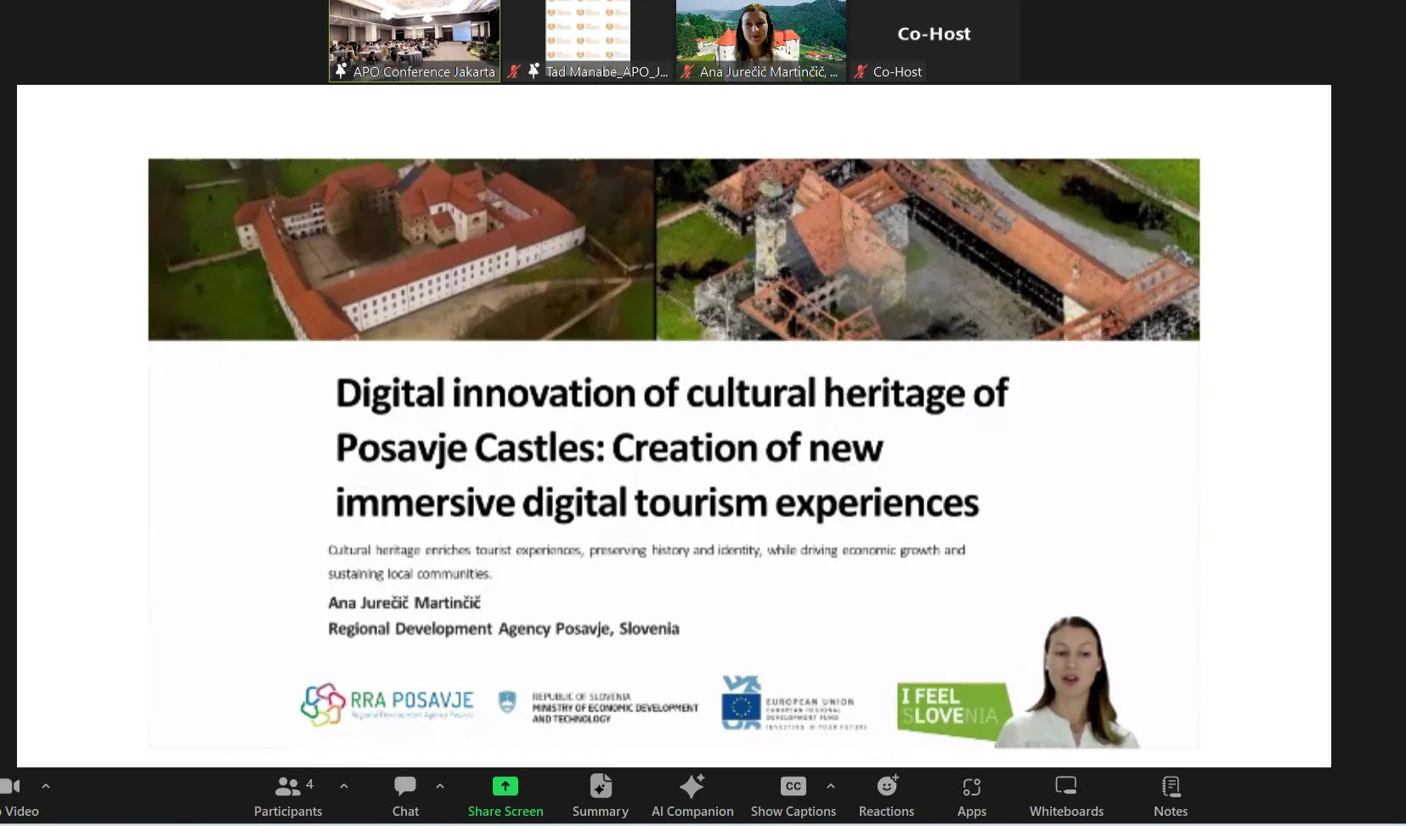Select the APO Conference Jakarta video thumbnail

pos(415,40)
